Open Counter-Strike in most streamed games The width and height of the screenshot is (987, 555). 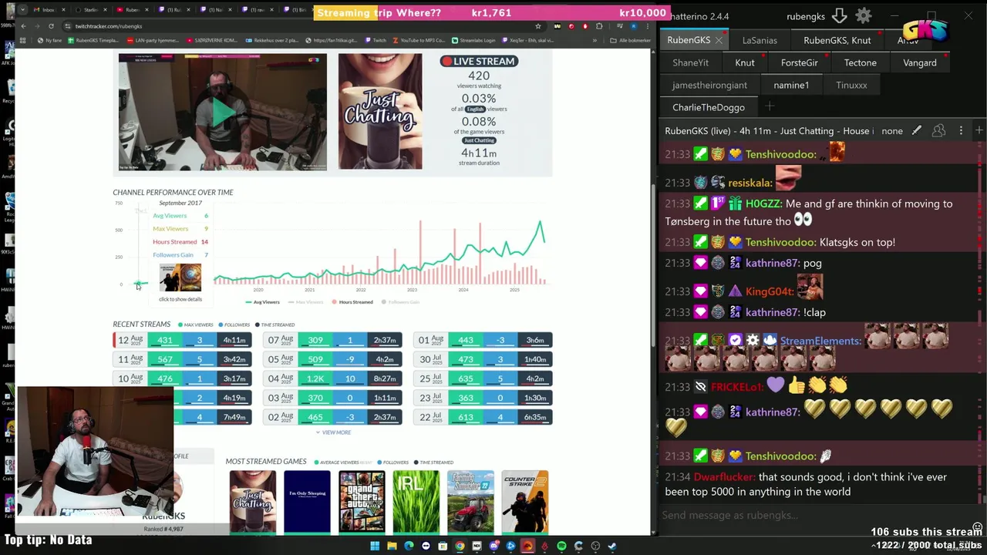pos(525,503)
